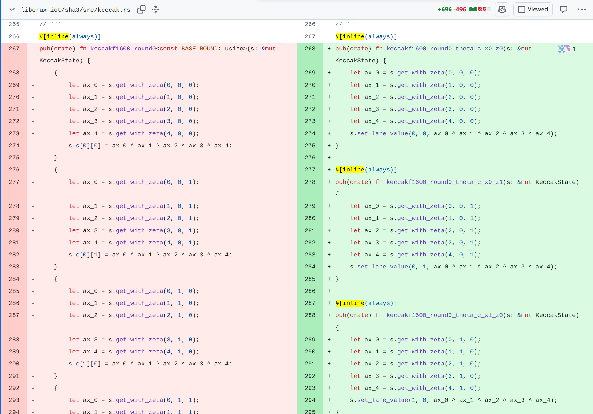The width and height of the screenshot is (593, 414).
Task: Open Copilot menu for this file
Action: coord(502,10)
